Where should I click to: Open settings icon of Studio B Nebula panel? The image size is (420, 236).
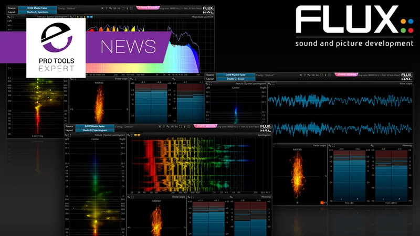pyautogui.click(x=66, y=135)
